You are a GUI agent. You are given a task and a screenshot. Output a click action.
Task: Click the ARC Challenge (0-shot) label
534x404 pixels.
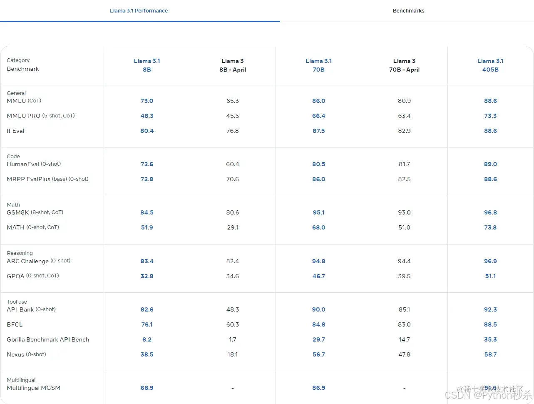tap(39, 261)
